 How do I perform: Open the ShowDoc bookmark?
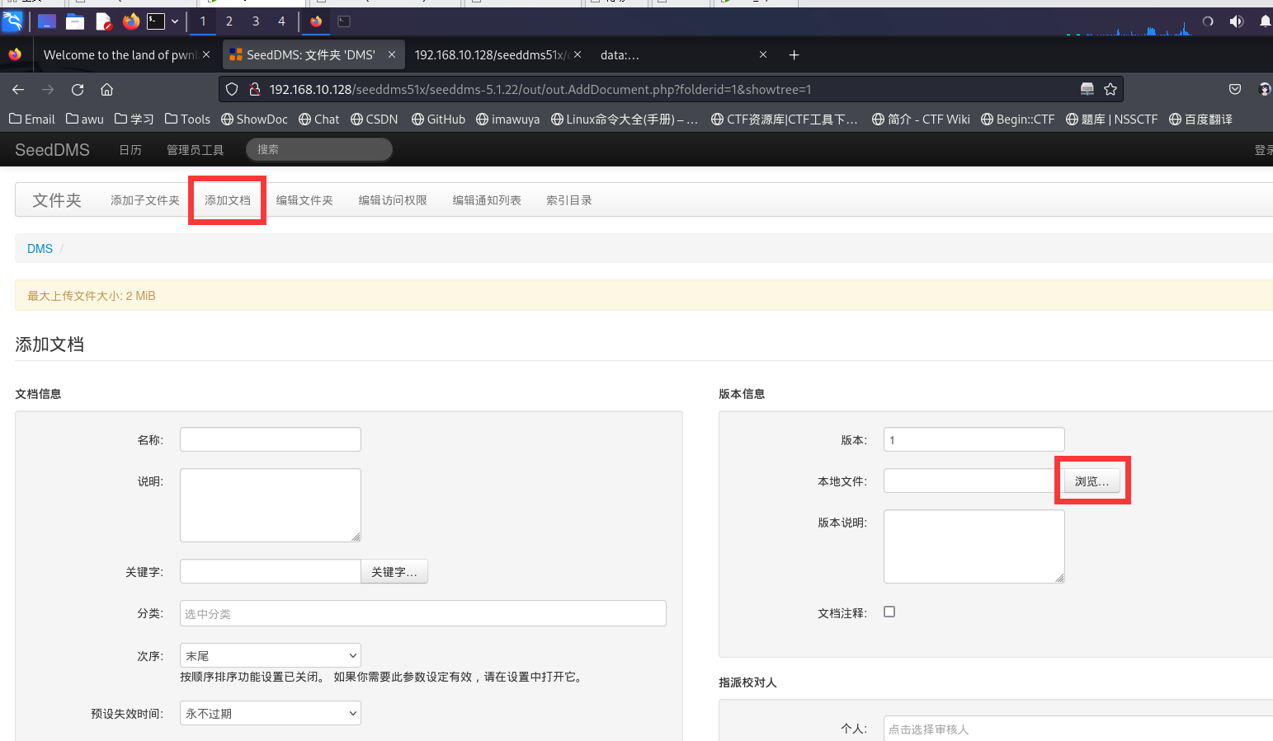pyautogui.click(x=254, y=120)
